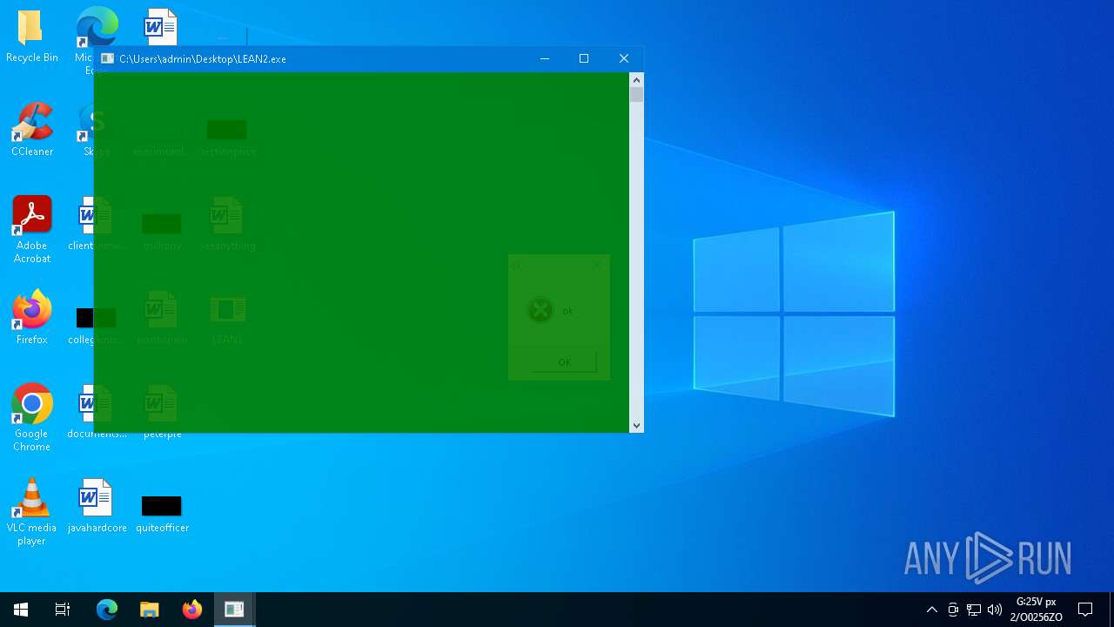Select the VLC media player desktop icon
This screenshot has width=1114, height=627.
[31, 512]
